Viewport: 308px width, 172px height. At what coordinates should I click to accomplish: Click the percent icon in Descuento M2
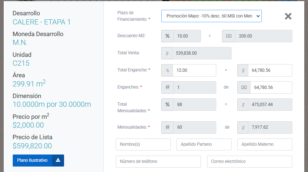click(167, 36)
